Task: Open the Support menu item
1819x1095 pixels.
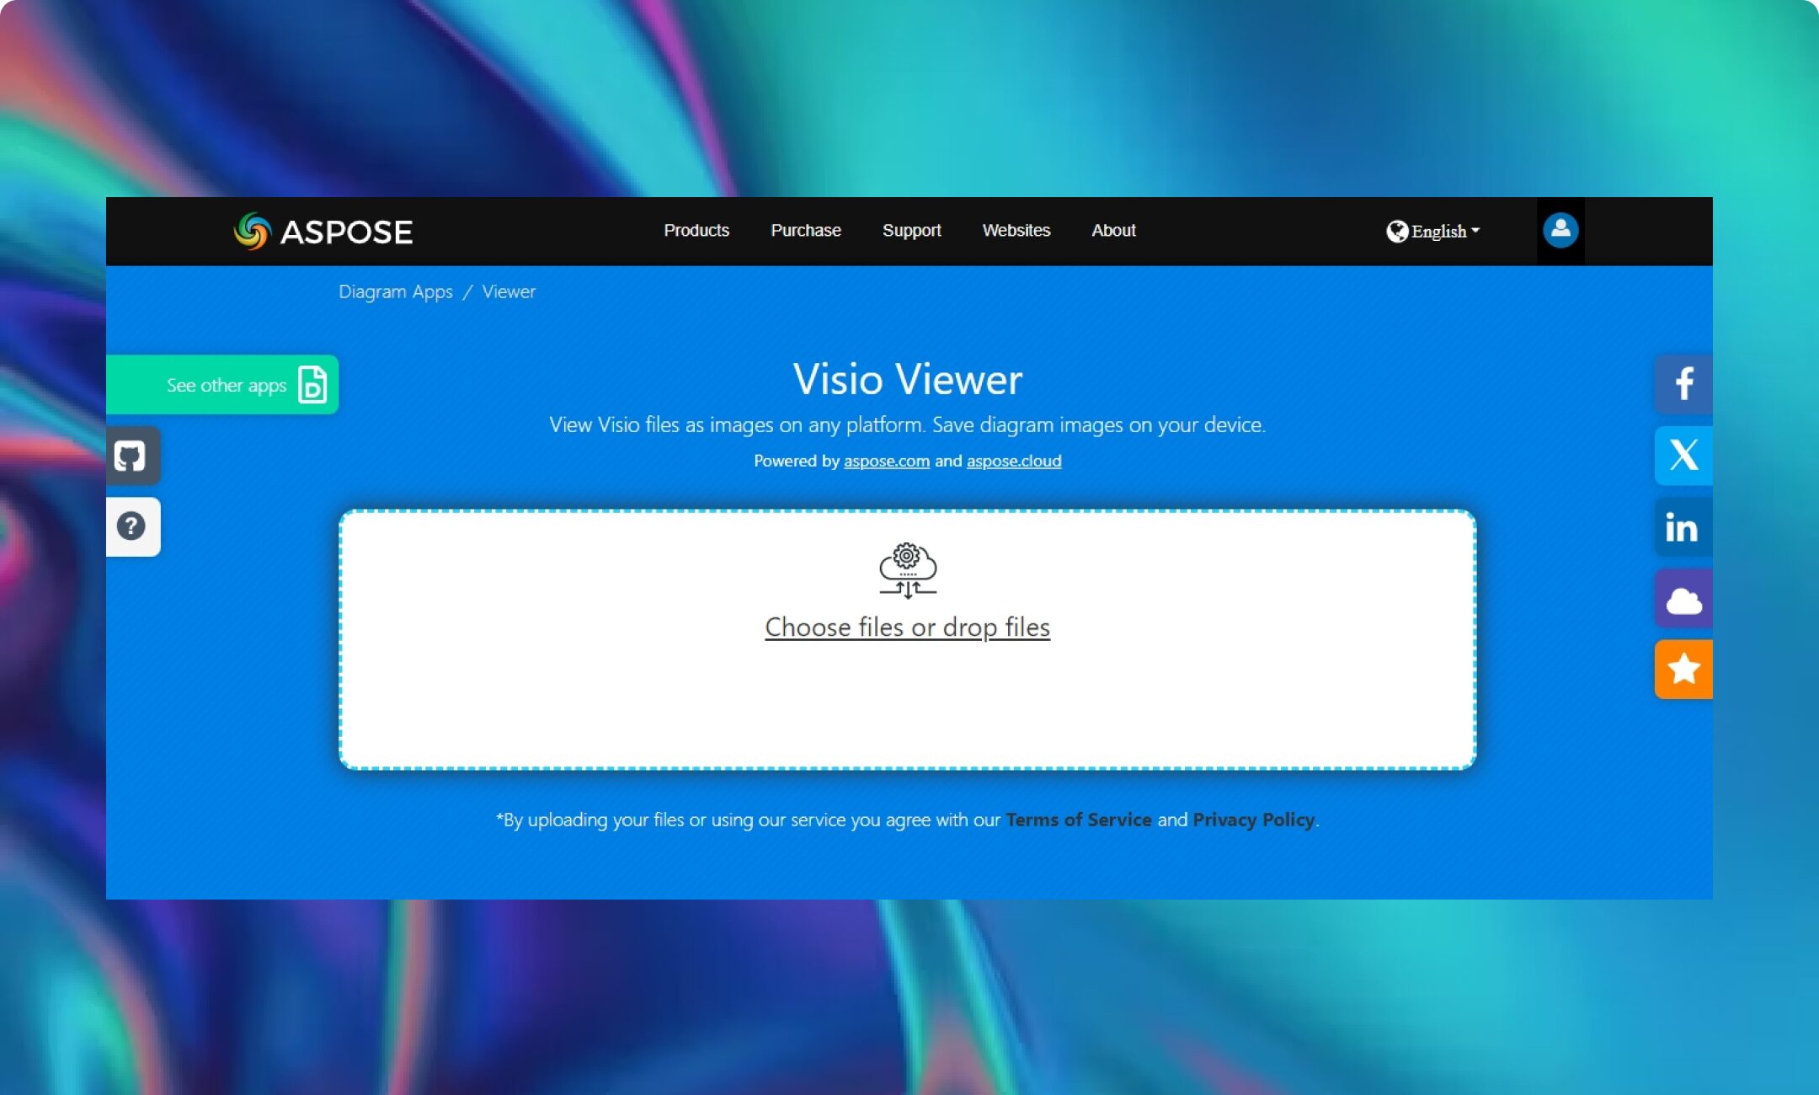Action: pyautogui.click(x=911, y=230)
